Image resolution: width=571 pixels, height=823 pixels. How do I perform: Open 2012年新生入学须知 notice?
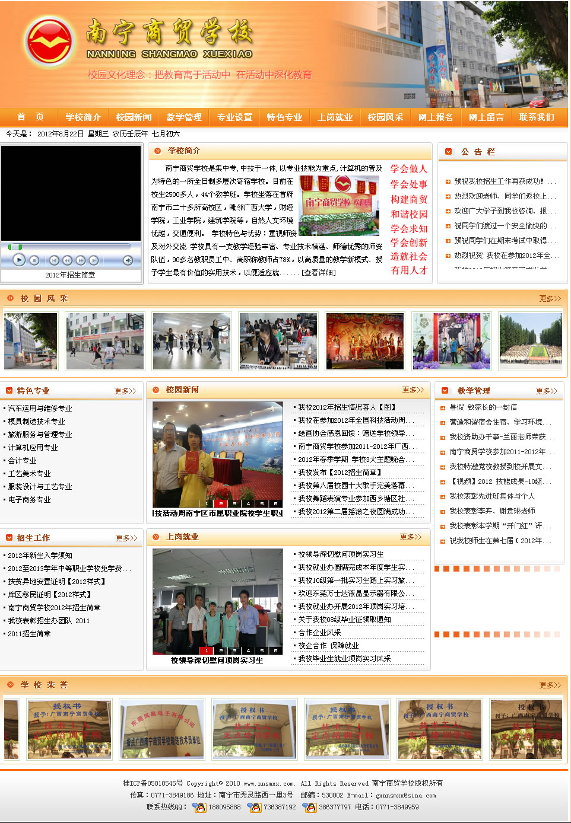point(40,555)
